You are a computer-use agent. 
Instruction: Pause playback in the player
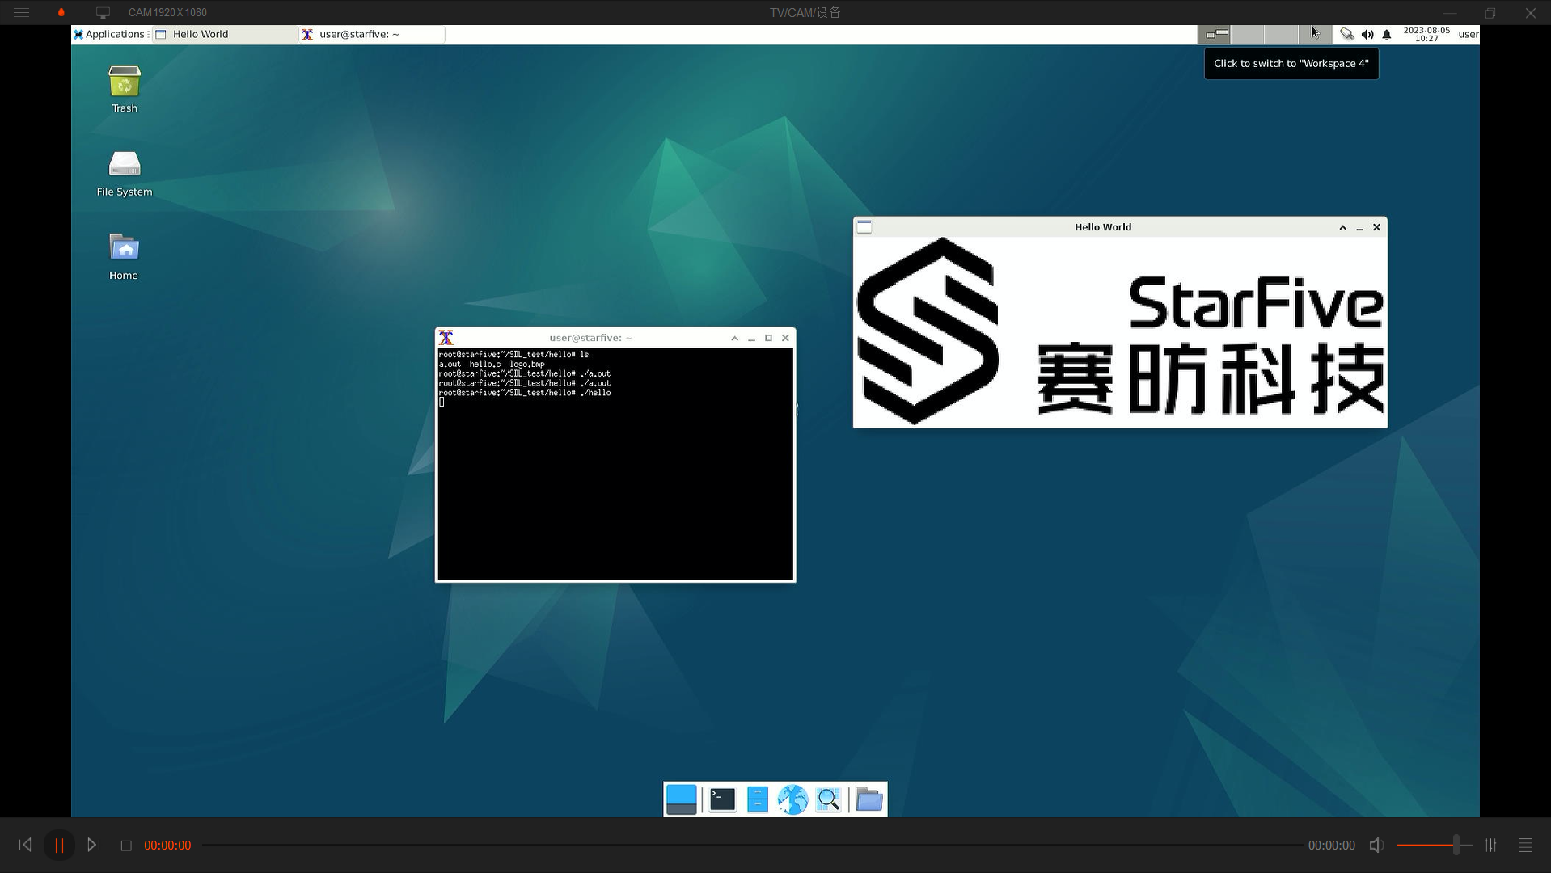[59, 846]
